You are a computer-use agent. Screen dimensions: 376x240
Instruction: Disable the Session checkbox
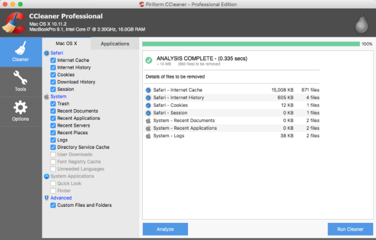53,89
